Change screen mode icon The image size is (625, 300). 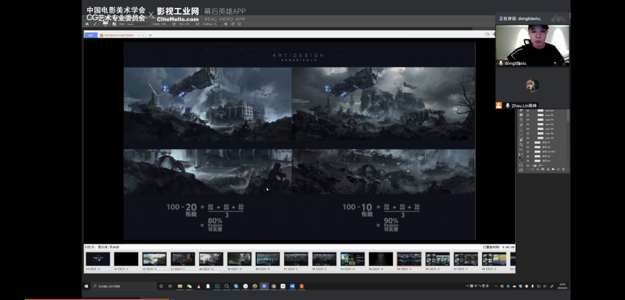[x=521, y=170]
